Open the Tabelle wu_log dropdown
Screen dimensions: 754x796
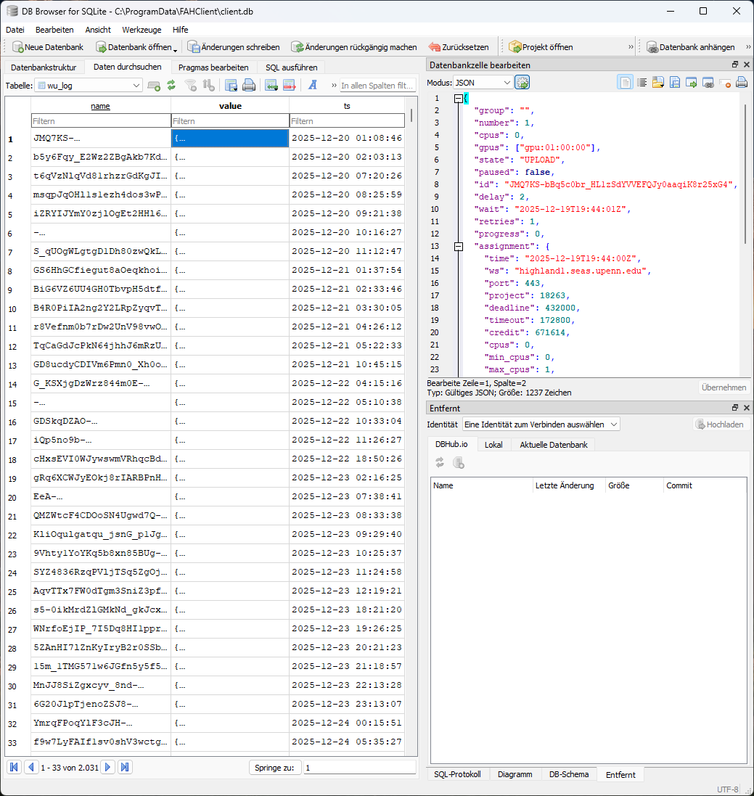[89, 86]
